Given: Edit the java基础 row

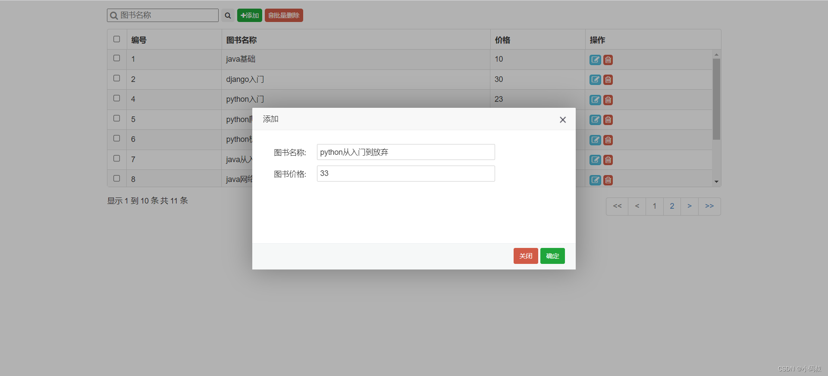Looking at the screenshot, I should 595,60.
